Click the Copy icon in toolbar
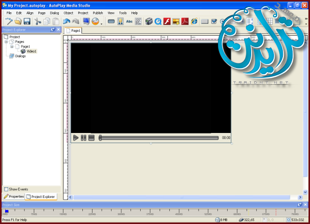 (47, 21)
